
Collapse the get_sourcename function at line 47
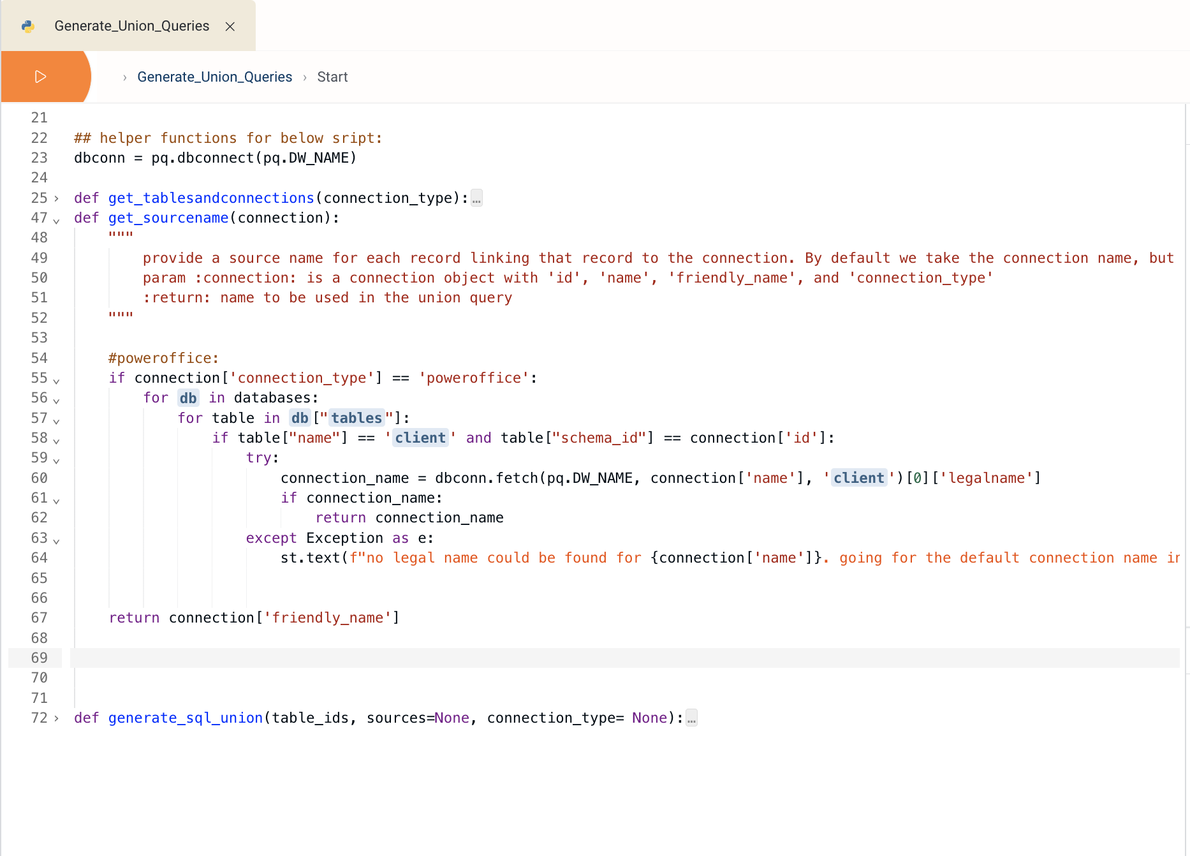[56, 221]
